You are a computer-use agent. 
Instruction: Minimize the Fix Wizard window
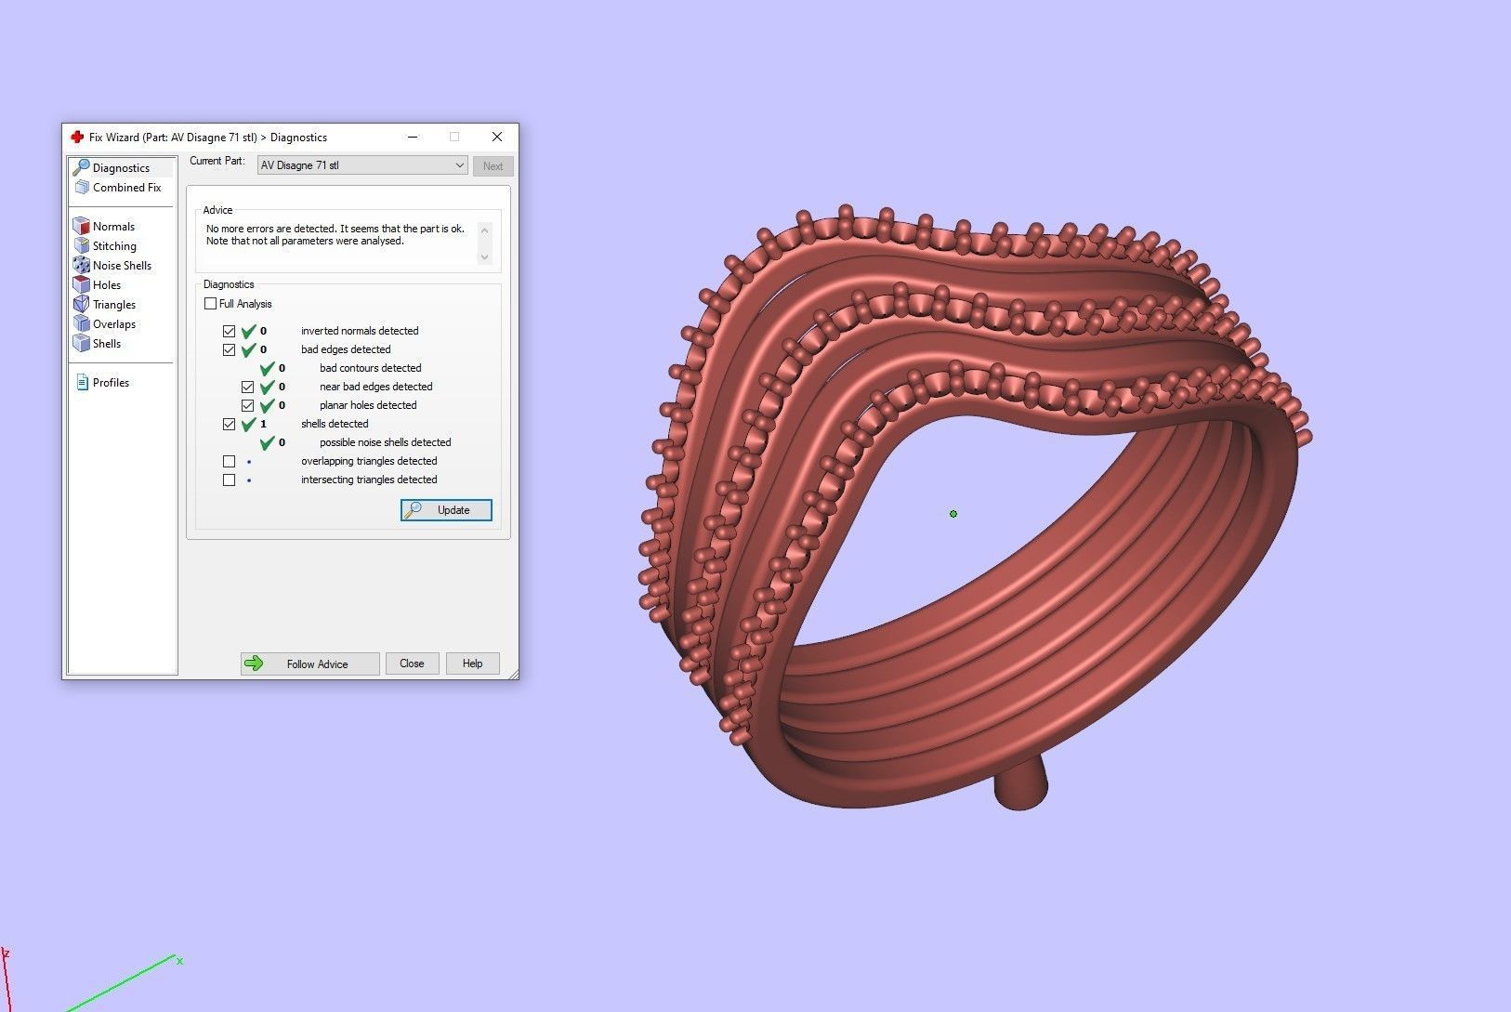[413, 137]
